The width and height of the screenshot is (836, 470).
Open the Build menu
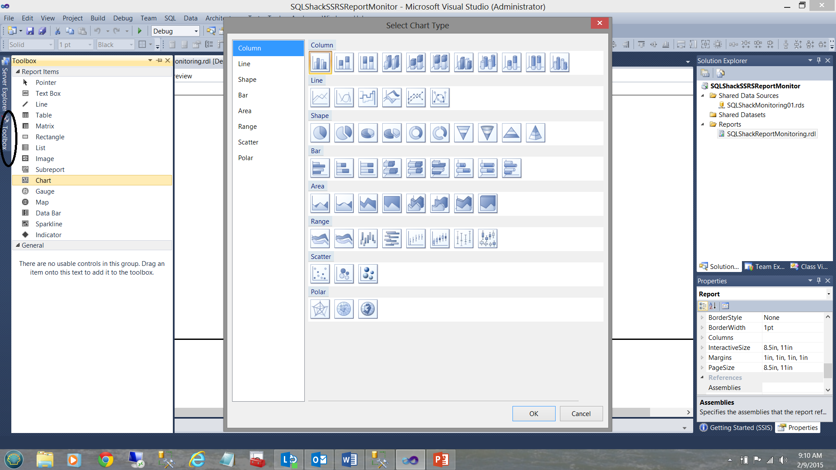(x=98, y=18)
